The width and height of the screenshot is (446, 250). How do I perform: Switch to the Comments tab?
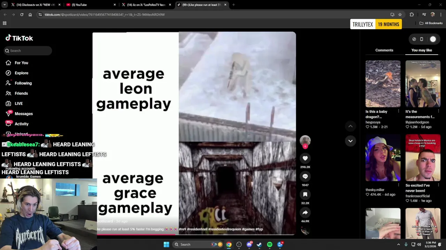point(384,50)
